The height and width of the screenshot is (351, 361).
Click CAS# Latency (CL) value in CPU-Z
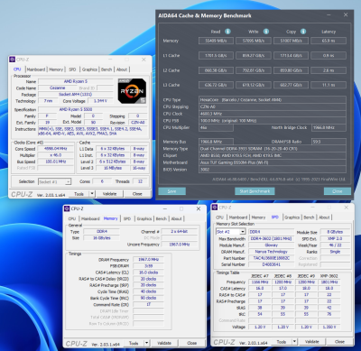148,272
